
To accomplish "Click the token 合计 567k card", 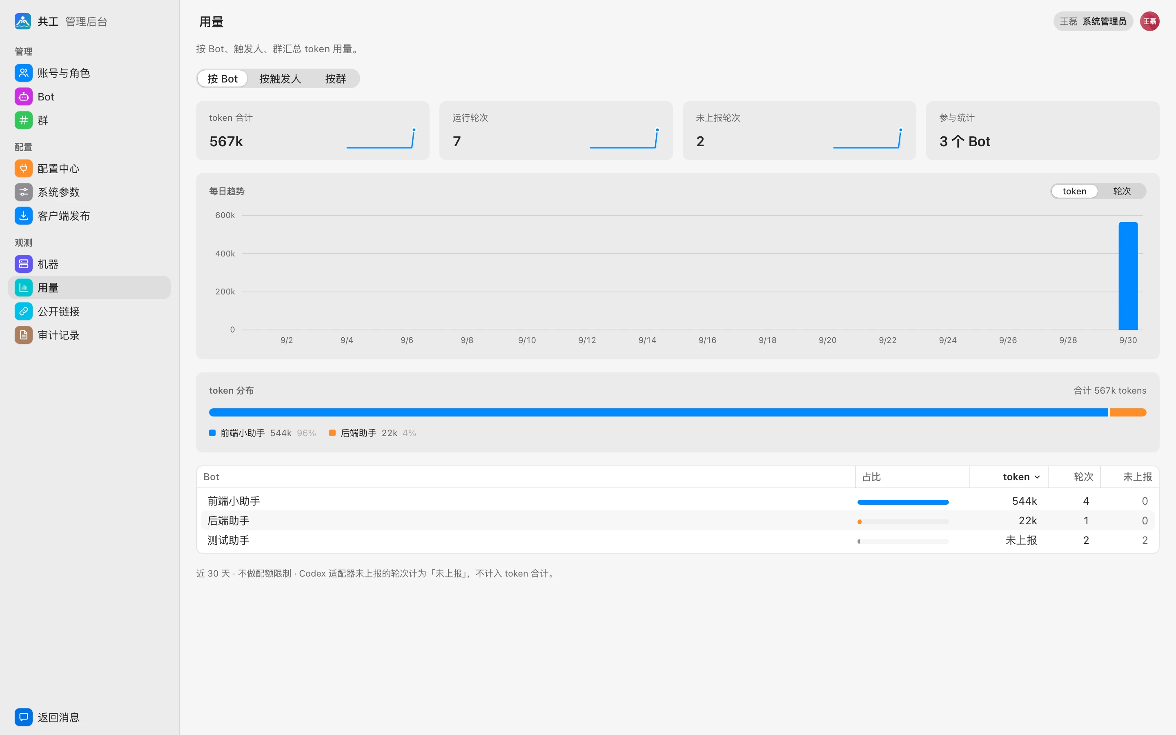I will click(x=312, y=130).
